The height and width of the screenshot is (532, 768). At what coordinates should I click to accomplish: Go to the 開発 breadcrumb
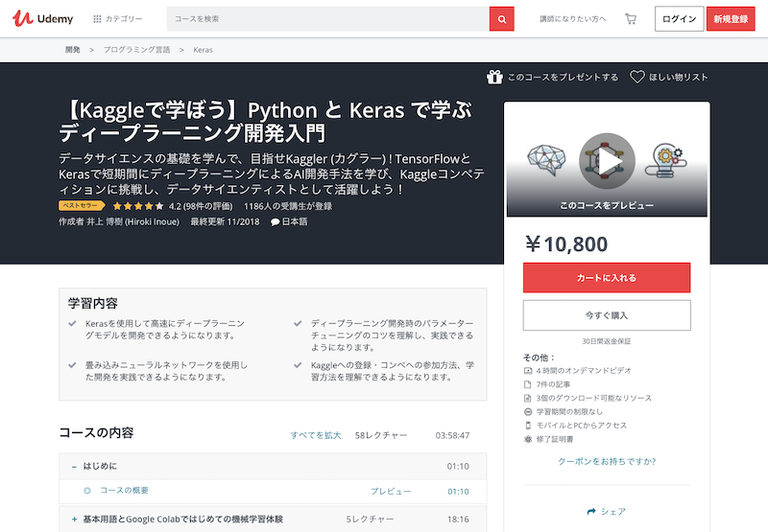[73, 50]
